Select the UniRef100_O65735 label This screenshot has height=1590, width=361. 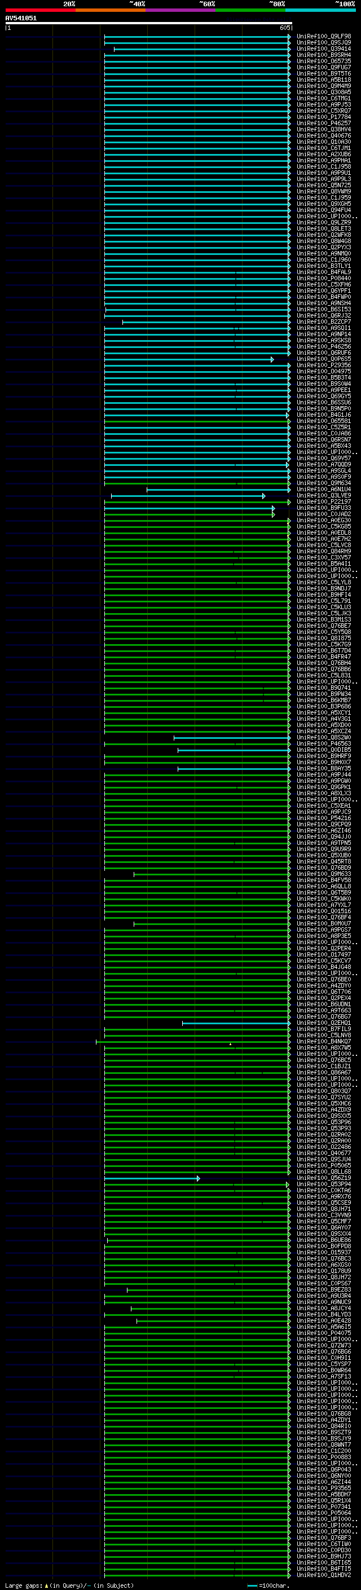[323, 61]
